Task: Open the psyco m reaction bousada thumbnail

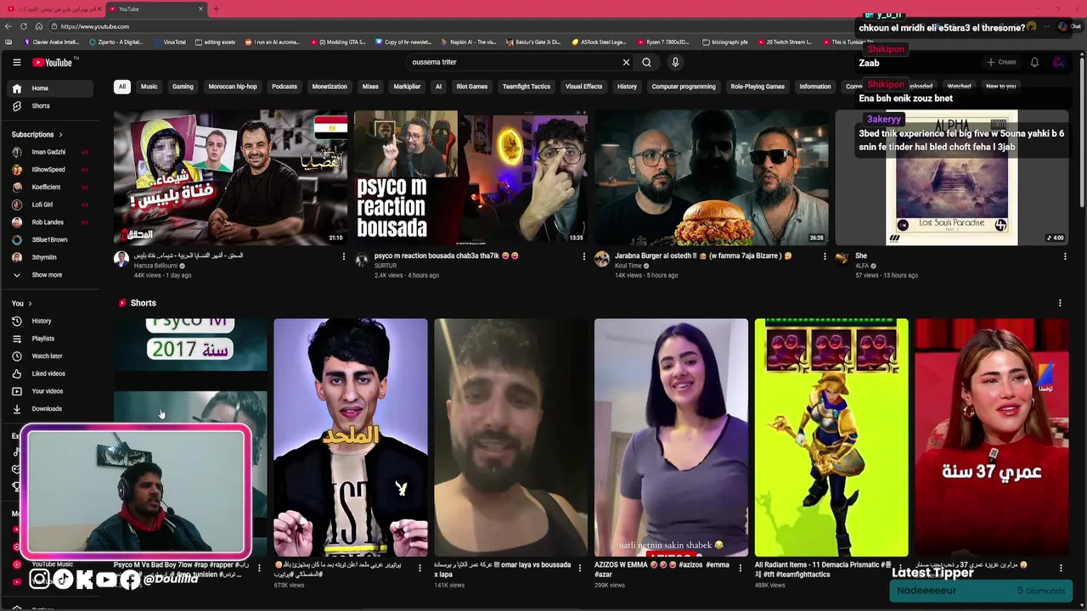Action: (x=470, y=177)
